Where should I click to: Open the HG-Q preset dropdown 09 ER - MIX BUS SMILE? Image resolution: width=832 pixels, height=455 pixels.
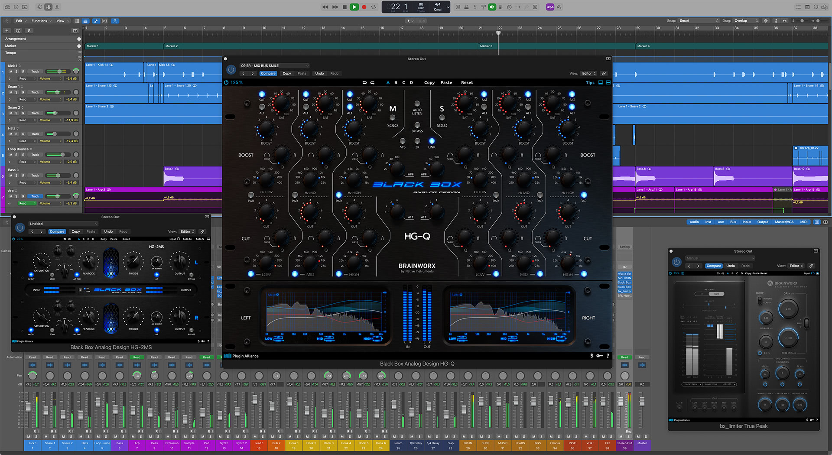click(x=274, y=66)
